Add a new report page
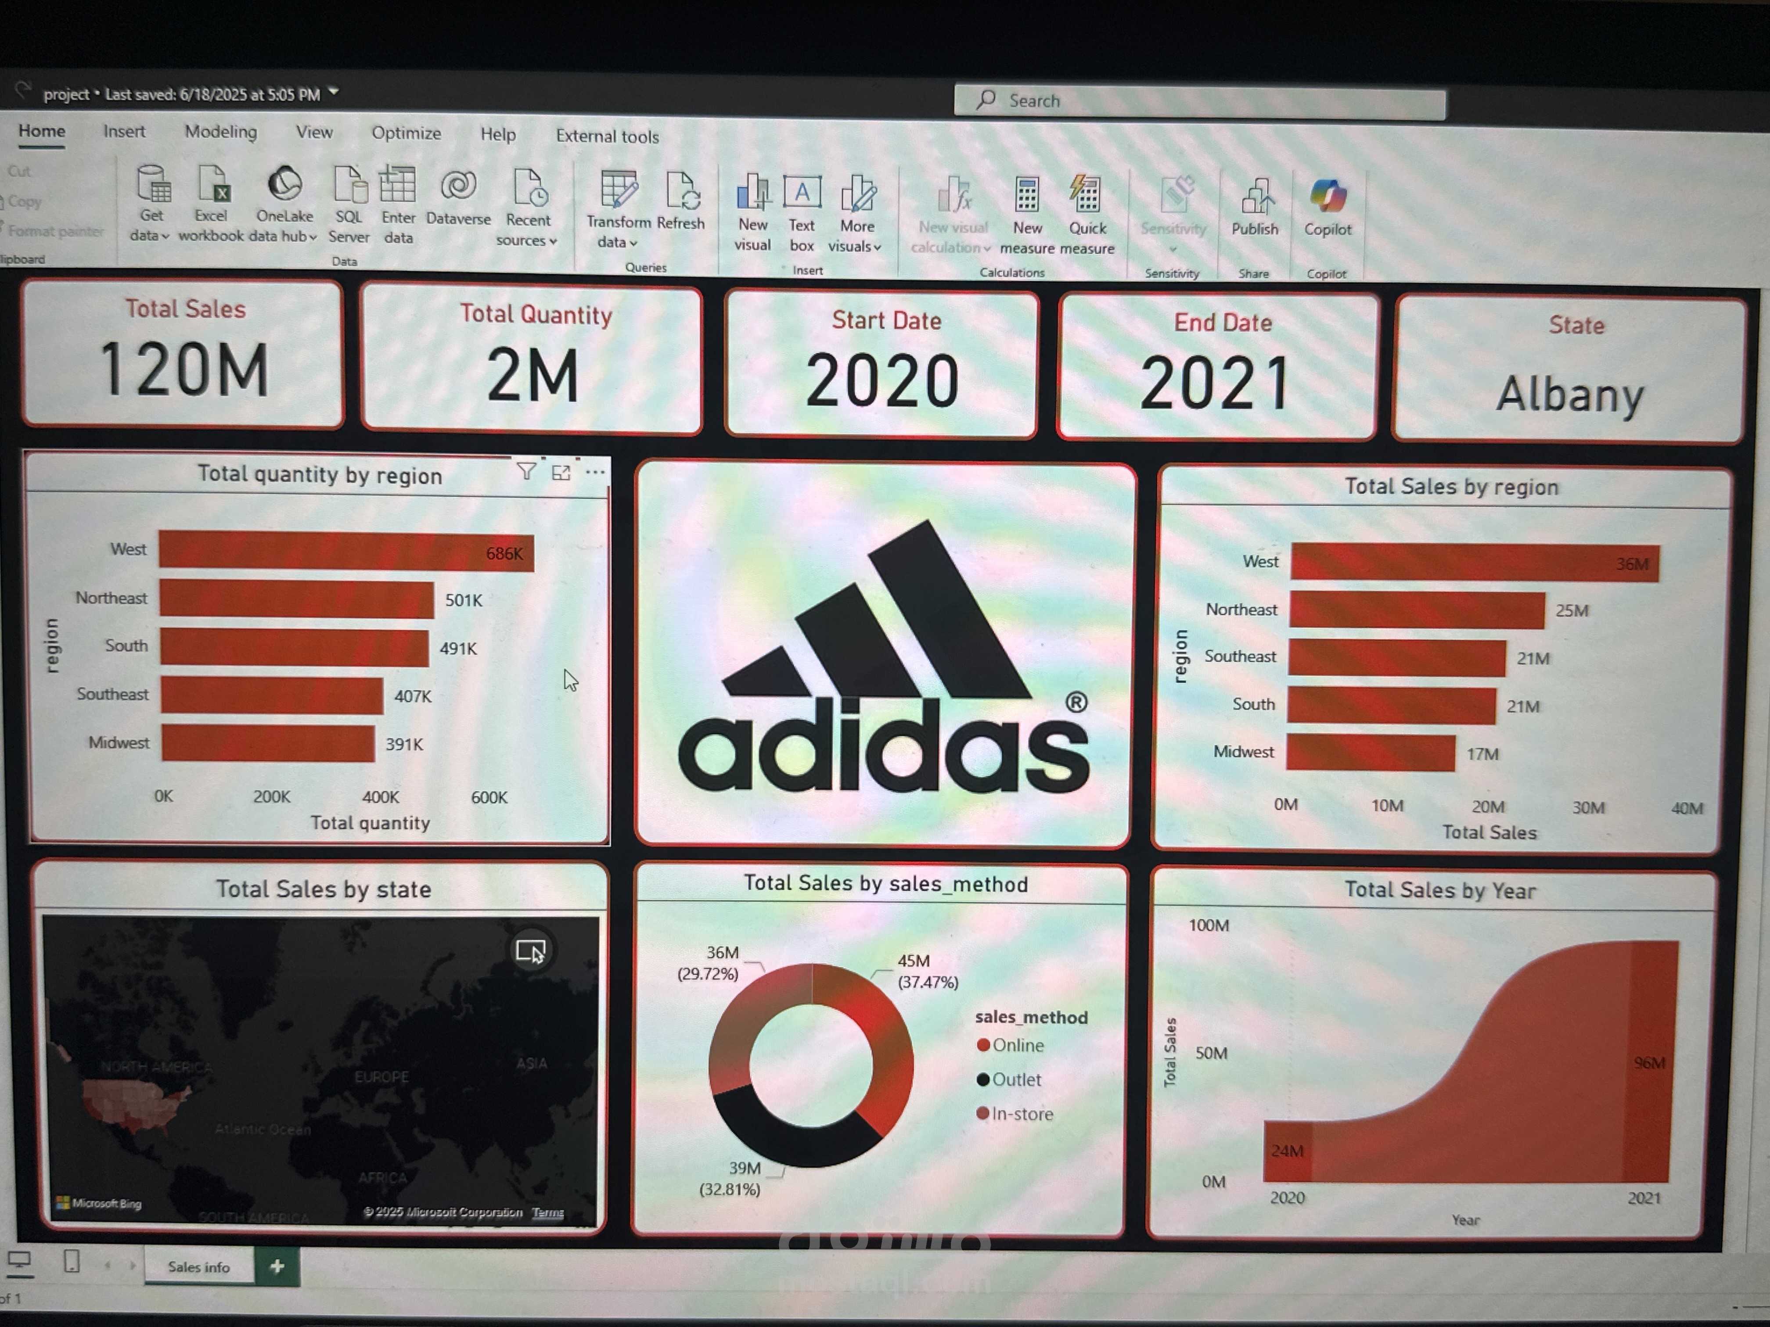 pos(277,1266)
